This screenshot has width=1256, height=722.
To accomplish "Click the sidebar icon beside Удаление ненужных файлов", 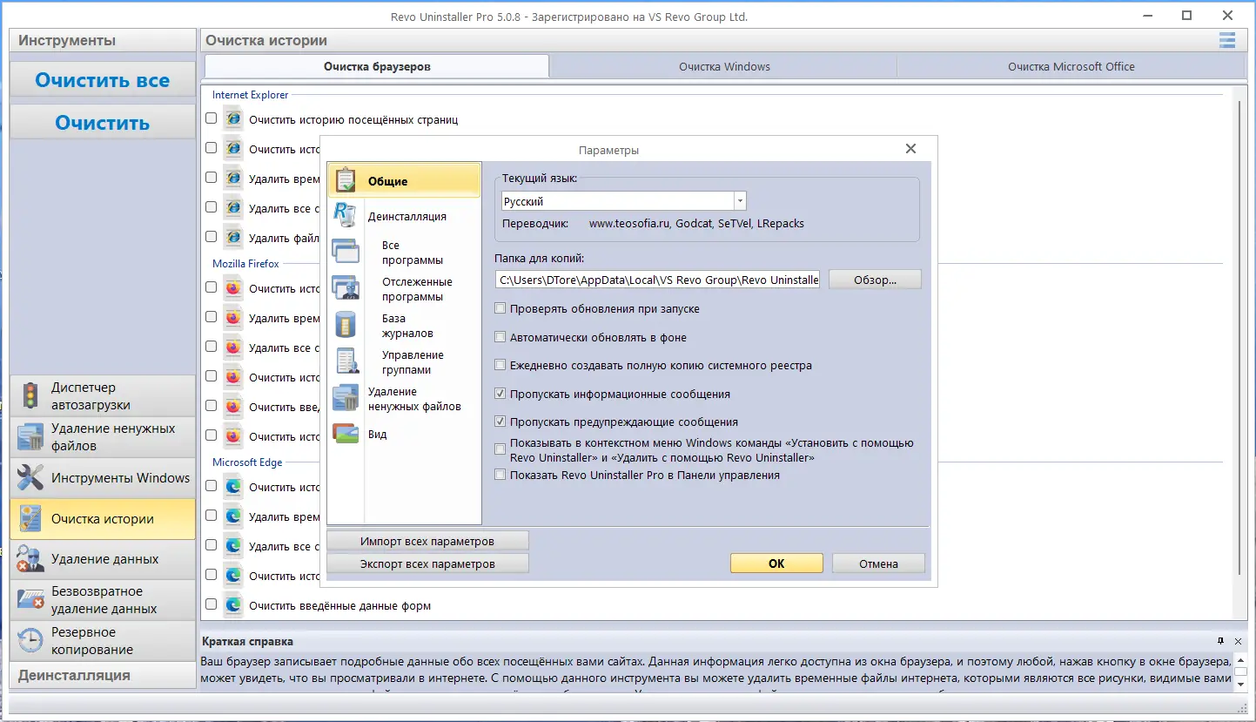I will click(30, 437).
